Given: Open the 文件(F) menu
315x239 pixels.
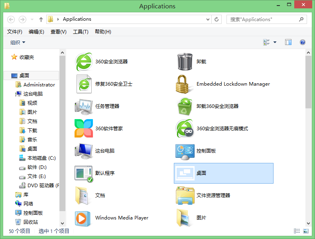Looking at the screenshot, I should pyautogui.click(x=15, y=32).
